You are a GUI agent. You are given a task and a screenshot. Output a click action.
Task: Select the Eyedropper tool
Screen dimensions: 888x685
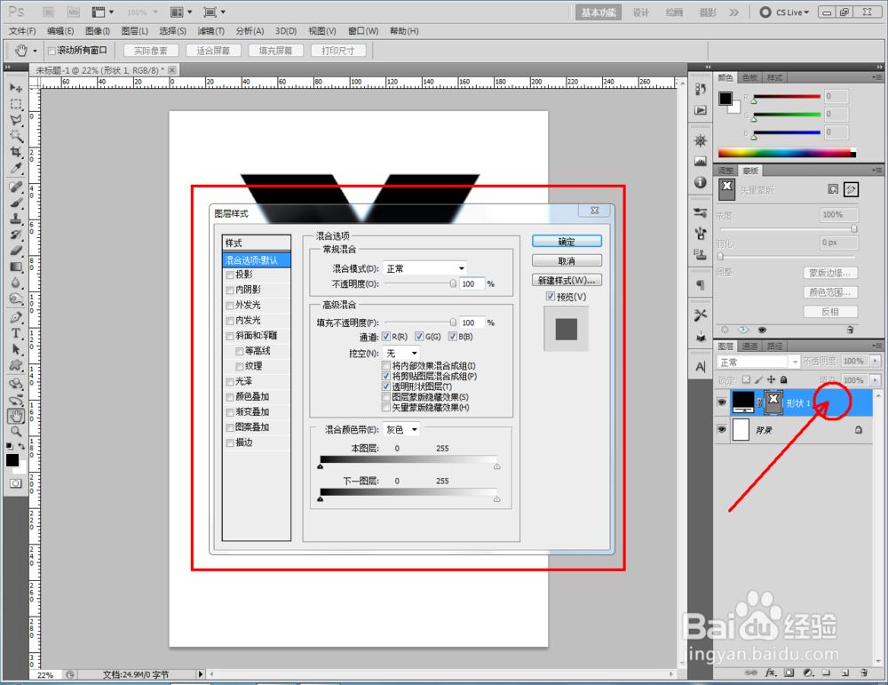16,168
